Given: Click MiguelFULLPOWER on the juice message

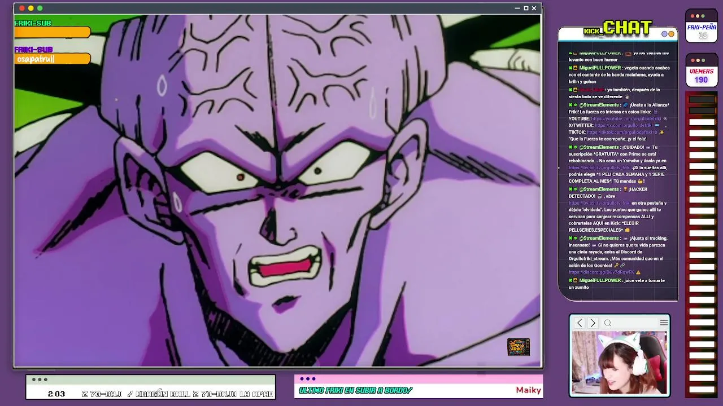Looking at the screenshot, I should click(x=600, y=280).
